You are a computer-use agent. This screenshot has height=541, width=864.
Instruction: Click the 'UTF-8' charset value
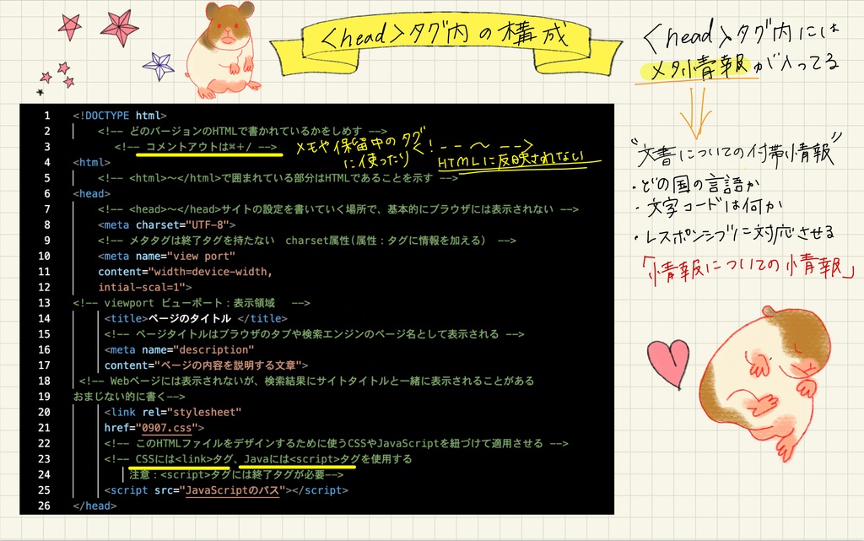[208, 225]
